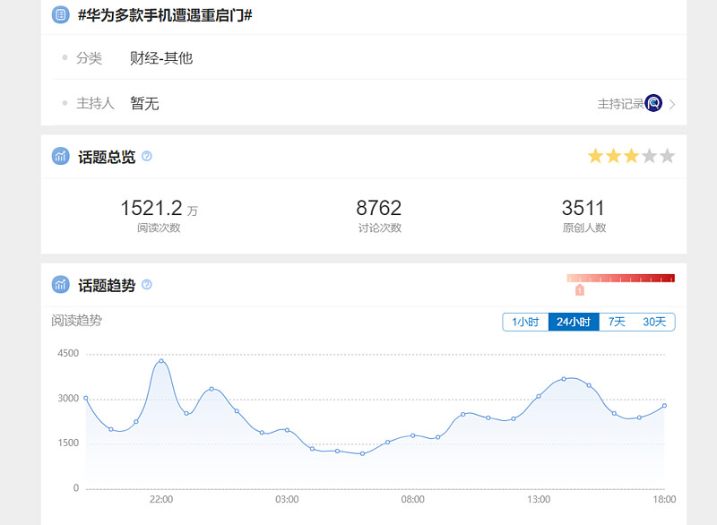Click the round avatar icon beside 主持记录

coord(653,103)
